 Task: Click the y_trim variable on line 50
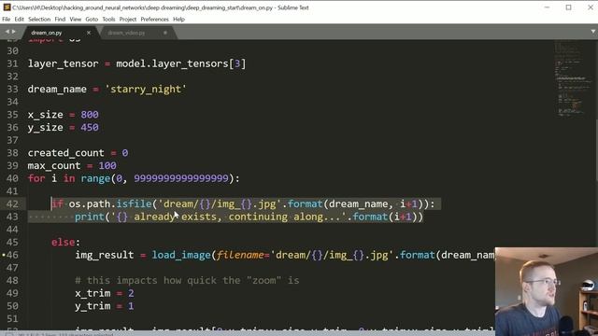(93, 306)
